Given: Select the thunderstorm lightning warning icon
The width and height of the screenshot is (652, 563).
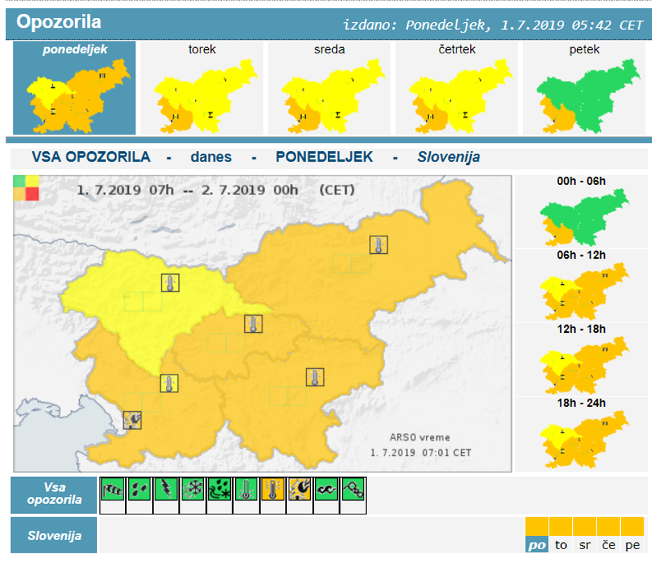Looking at the screenshot, I should click(x=166, y=490).
